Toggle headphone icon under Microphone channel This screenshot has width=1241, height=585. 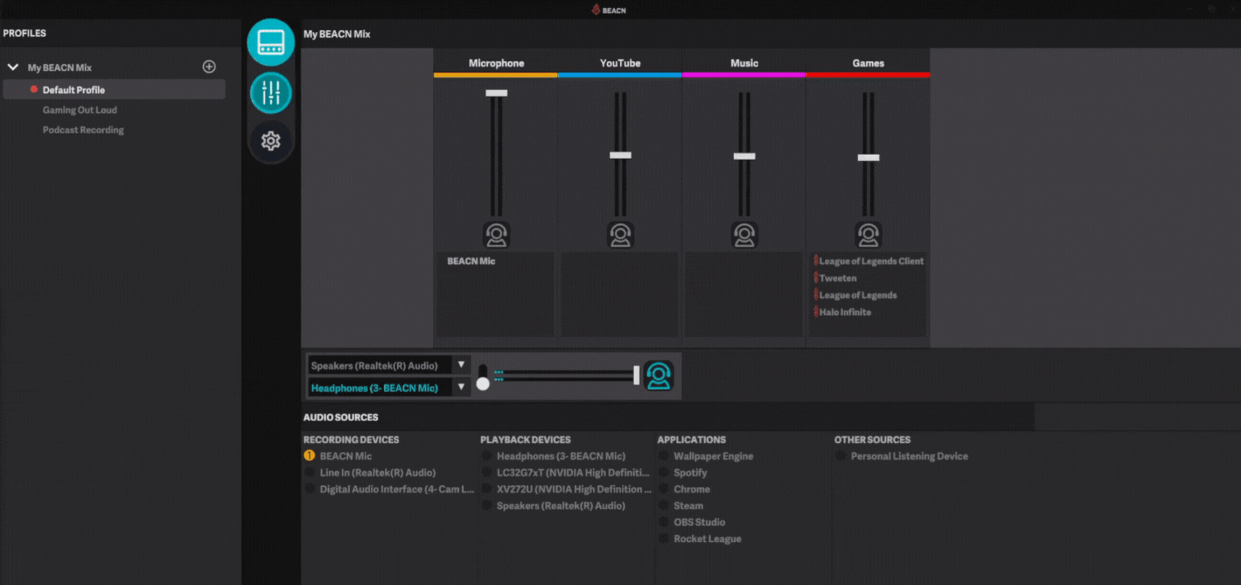click(x=496, y=235)
